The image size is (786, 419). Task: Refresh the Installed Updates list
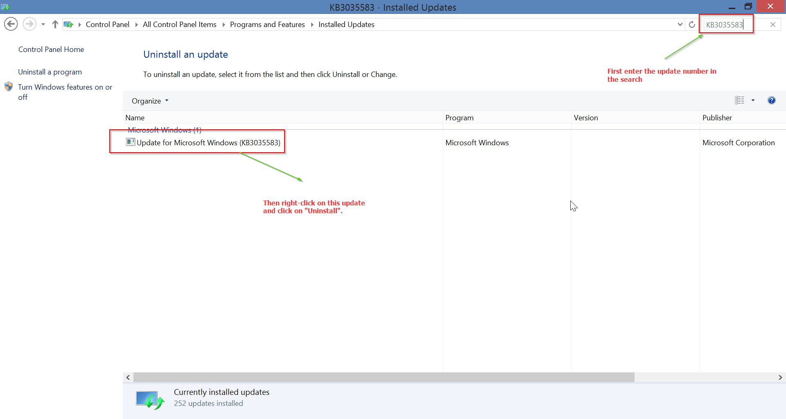click(x=692, y=25)
